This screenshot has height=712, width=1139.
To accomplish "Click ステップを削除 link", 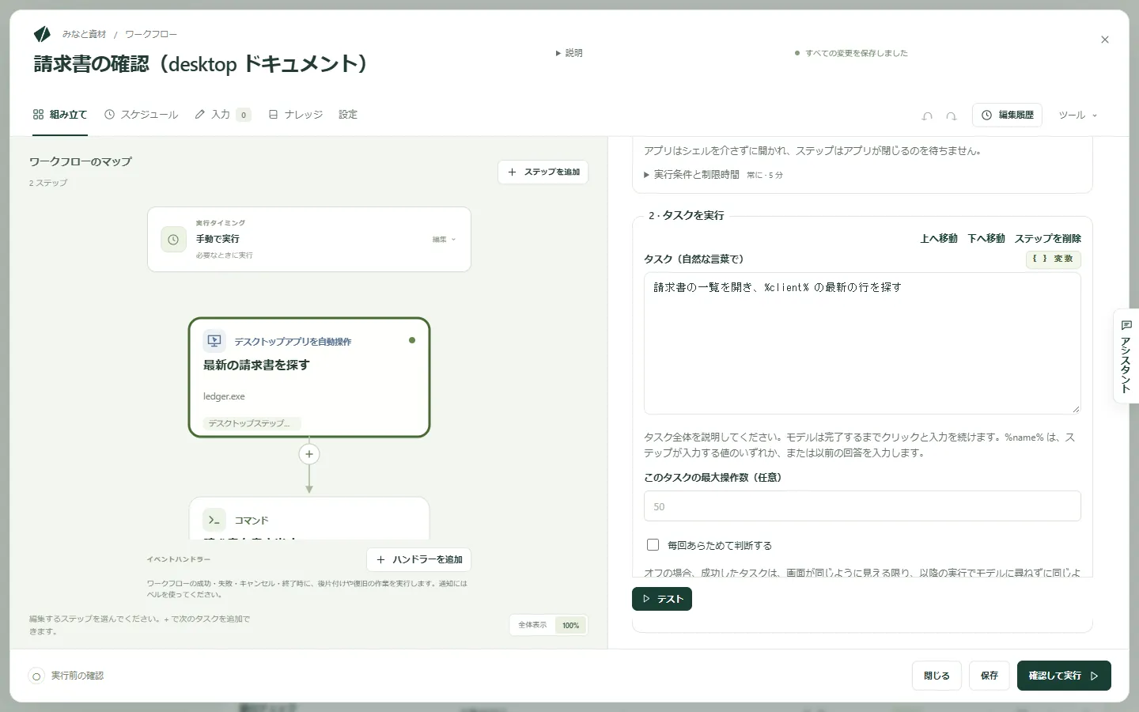I will pyautogui.click(x=1048, y=238).
